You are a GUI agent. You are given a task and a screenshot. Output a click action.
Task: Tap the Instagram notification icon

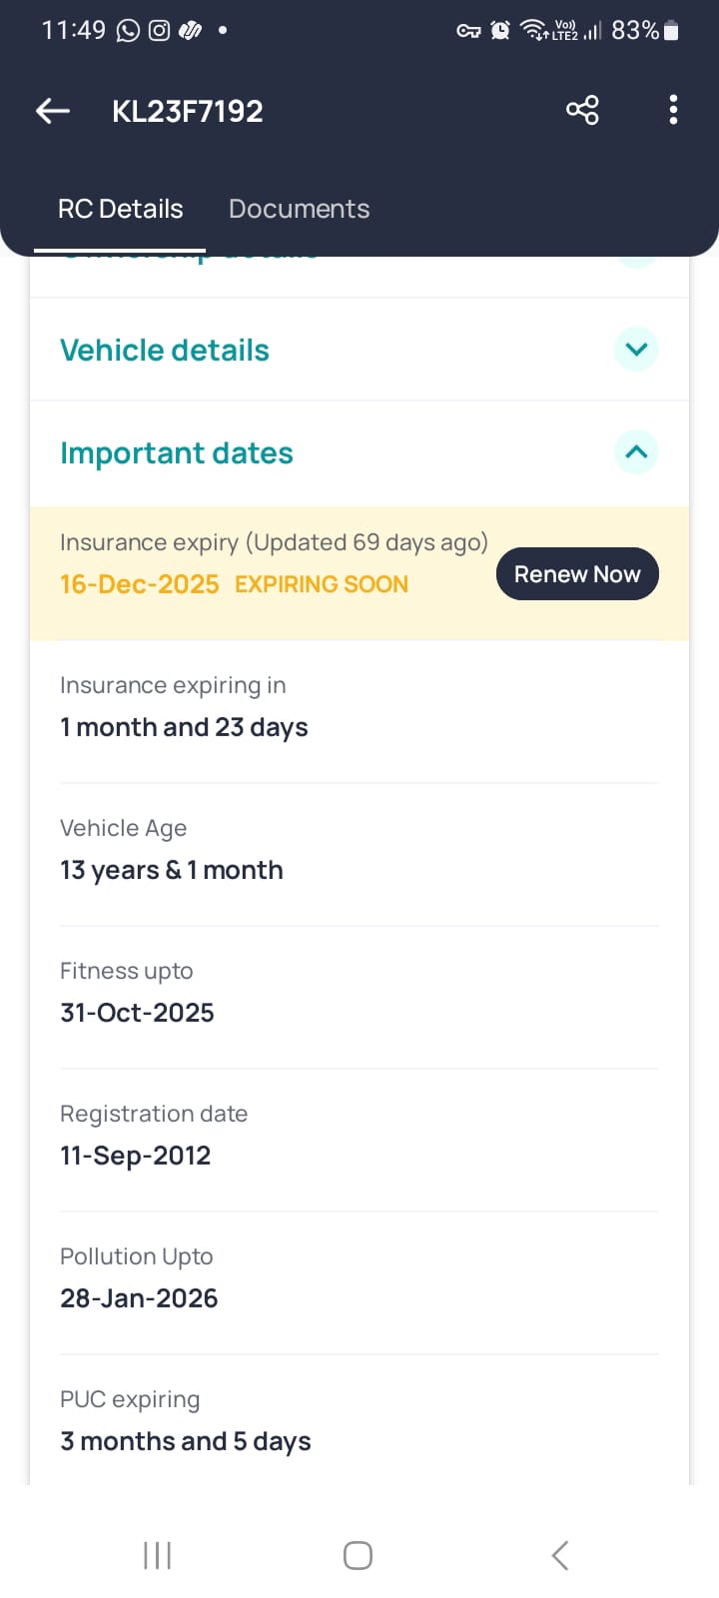[159, 31]
